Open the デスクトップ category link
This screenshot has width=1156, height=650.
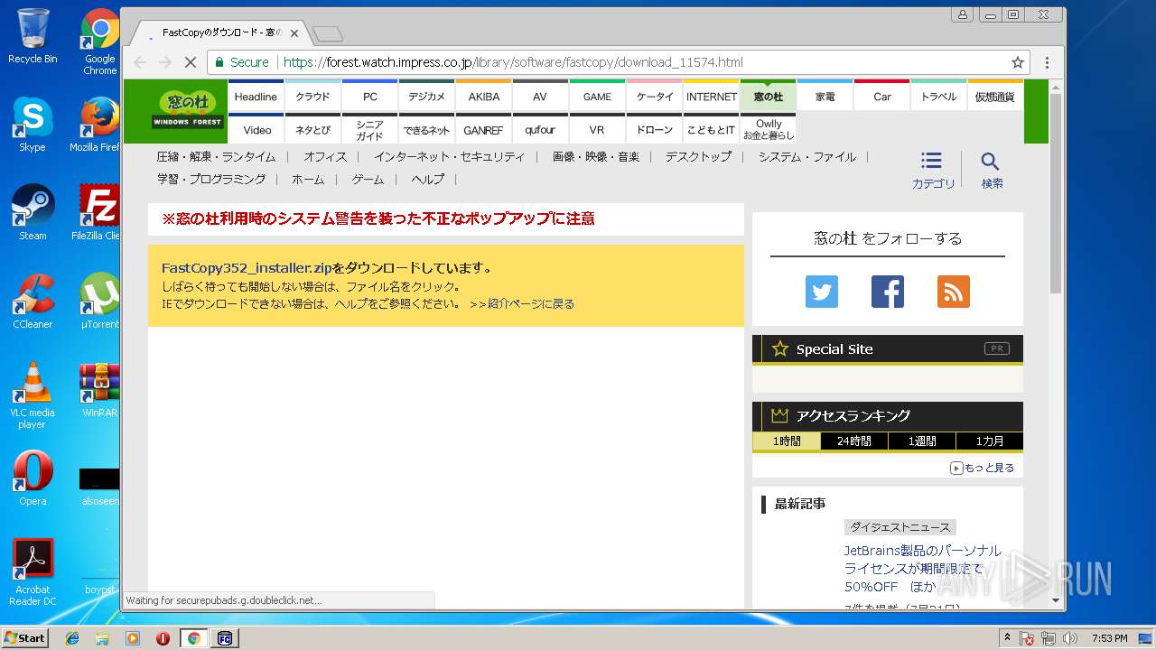pyautogui.click(x=698, y=156)
